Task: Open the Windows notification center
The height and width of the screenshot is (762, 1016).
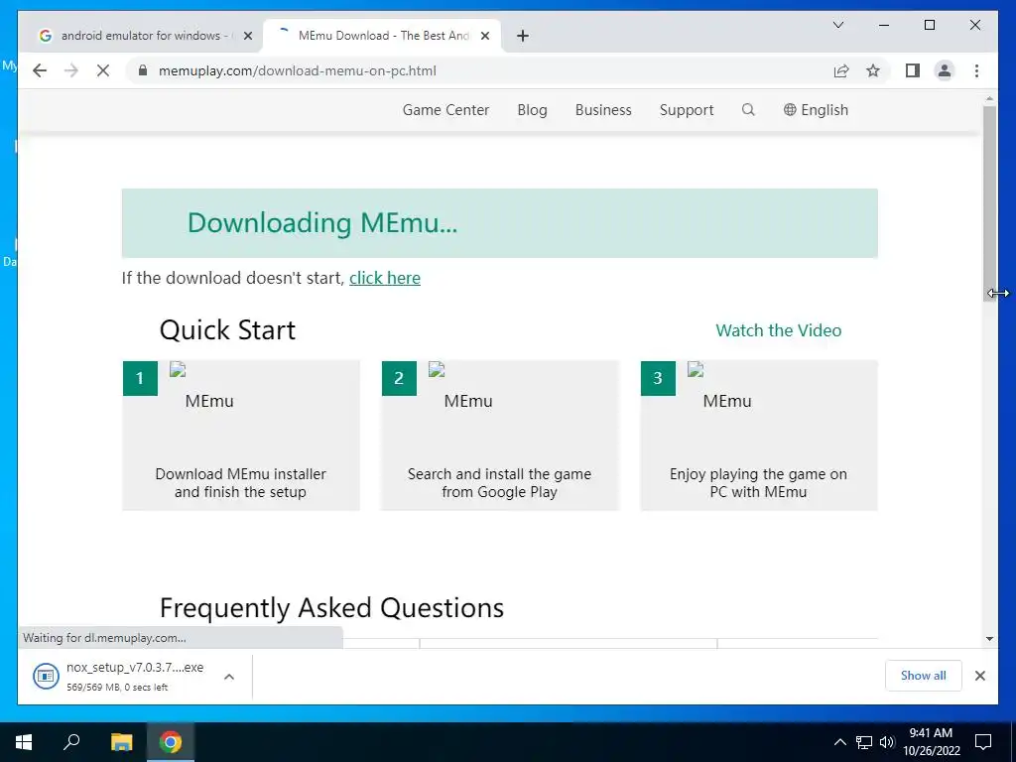Action: 983,742
